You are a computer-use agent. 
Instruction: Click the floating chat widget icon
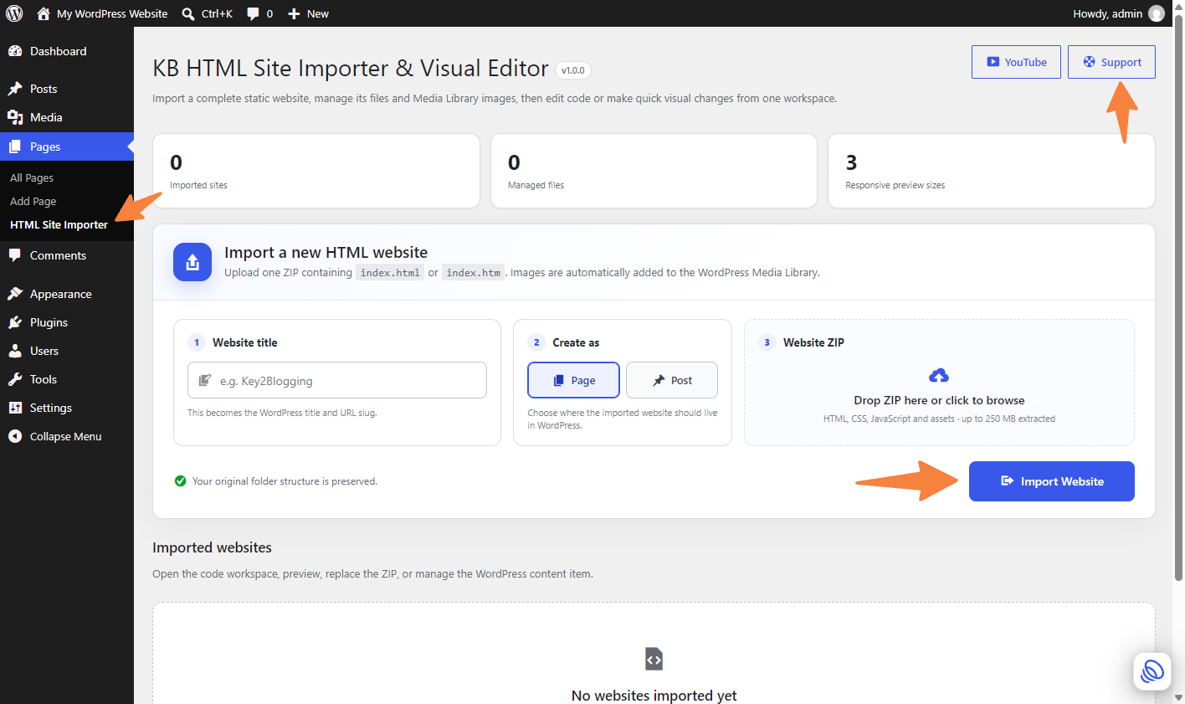1152,671
